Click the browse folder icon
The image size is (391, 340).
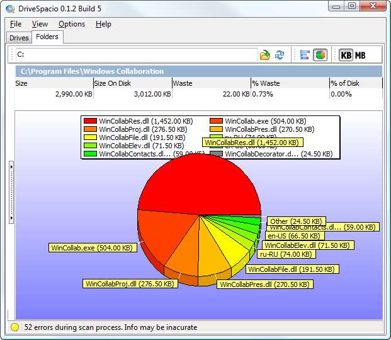click(265, 55)
